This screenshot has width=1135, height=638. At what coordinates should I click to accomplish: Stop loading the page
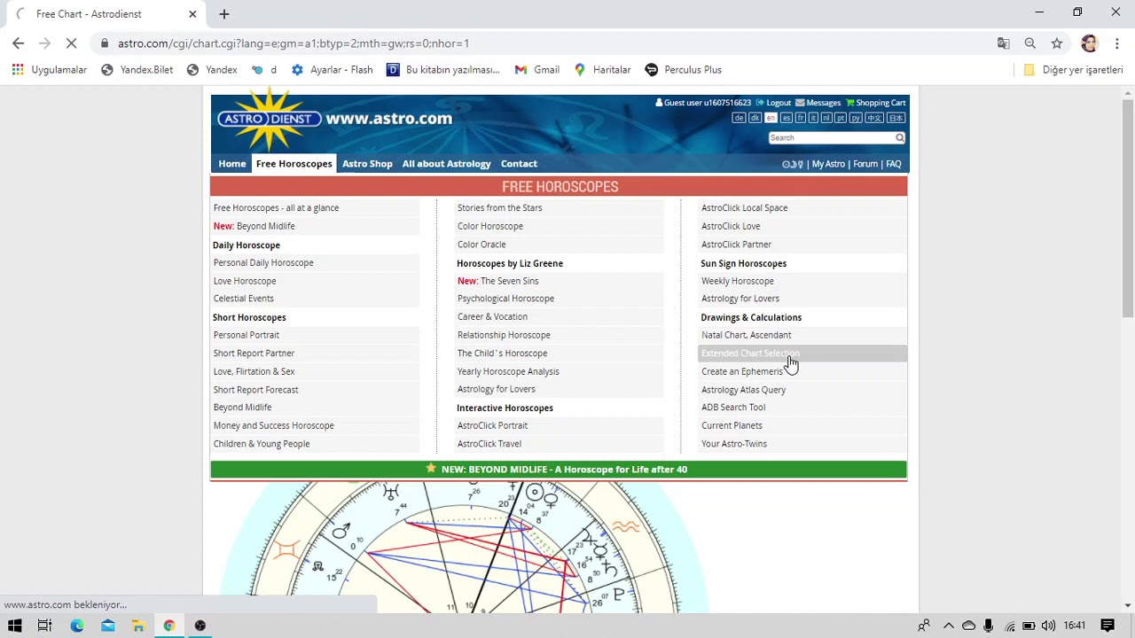pyautogui.click(x=72, y=43)
